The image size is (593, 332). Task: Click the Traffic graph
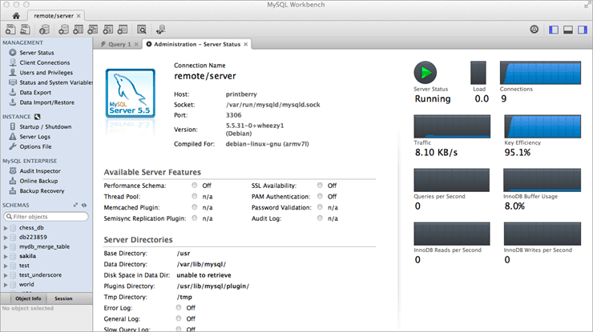pos(452,126)
